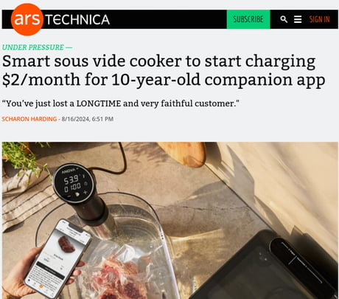Screen dimensions: 339x299
Task: Open the hamburger menu icon
Action: tap(298, 19)
